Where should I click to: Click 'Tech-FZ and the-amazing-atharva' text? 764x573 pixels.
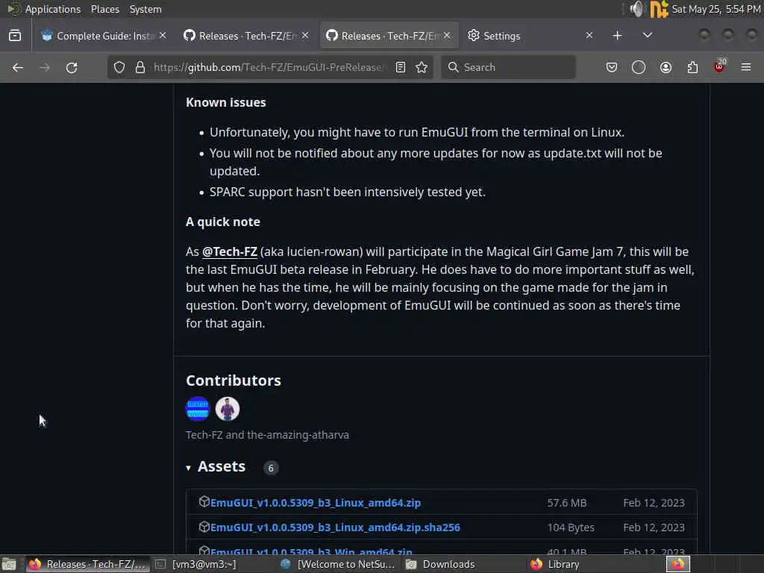267,435
